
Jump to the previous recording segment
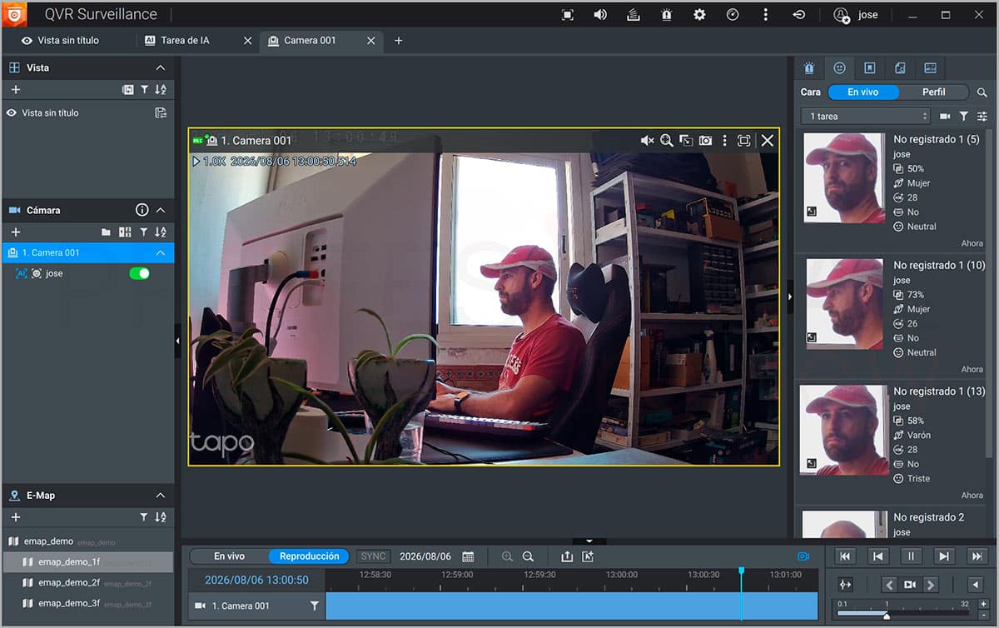tap(844, 556)
